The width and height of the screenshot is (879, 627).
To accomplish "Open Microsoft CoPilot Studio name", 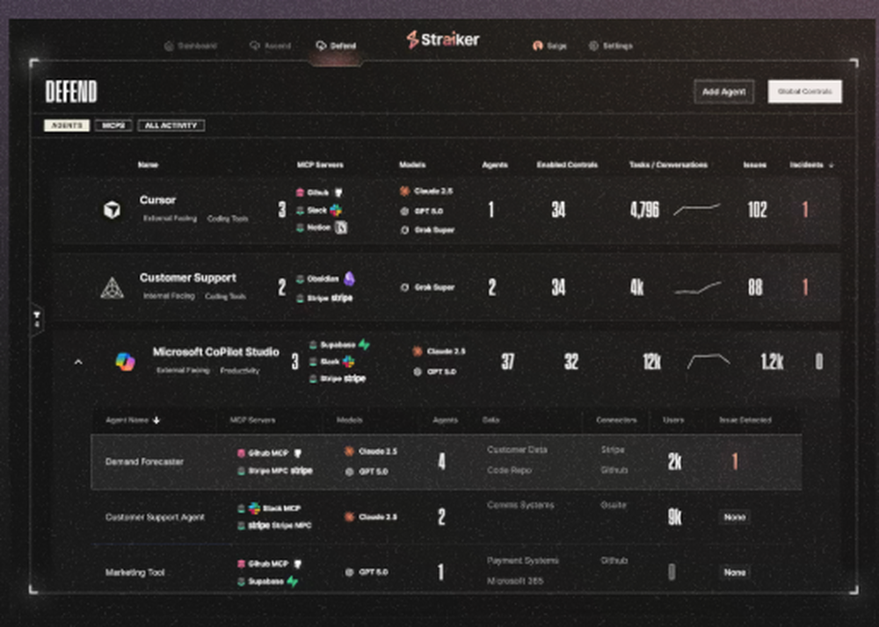I will point(216,352).
